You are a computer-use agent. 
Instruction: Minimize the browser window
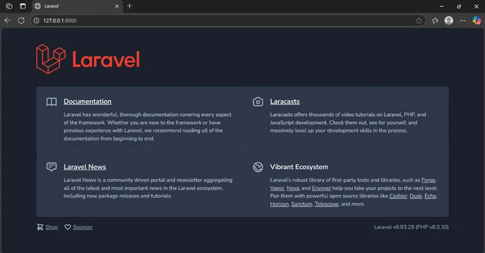click(442, 6)
